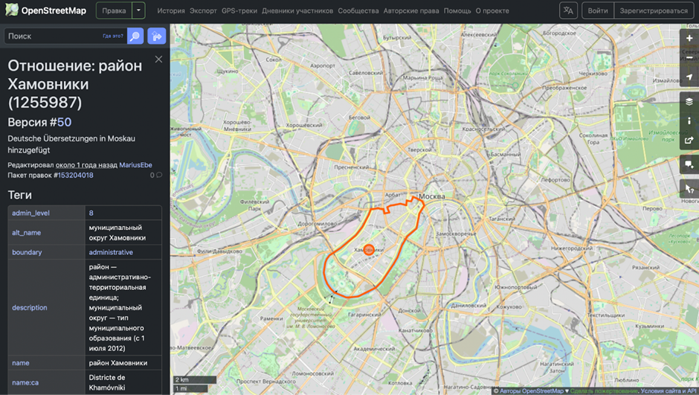The image size is (699, 395).
Task: Zoom in on the map
Action: tap(689, 39)
